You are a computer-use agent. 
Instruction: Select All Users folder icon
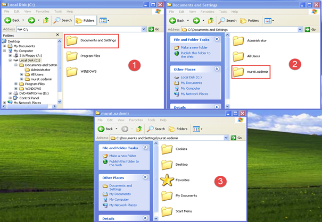coord(238,56)
